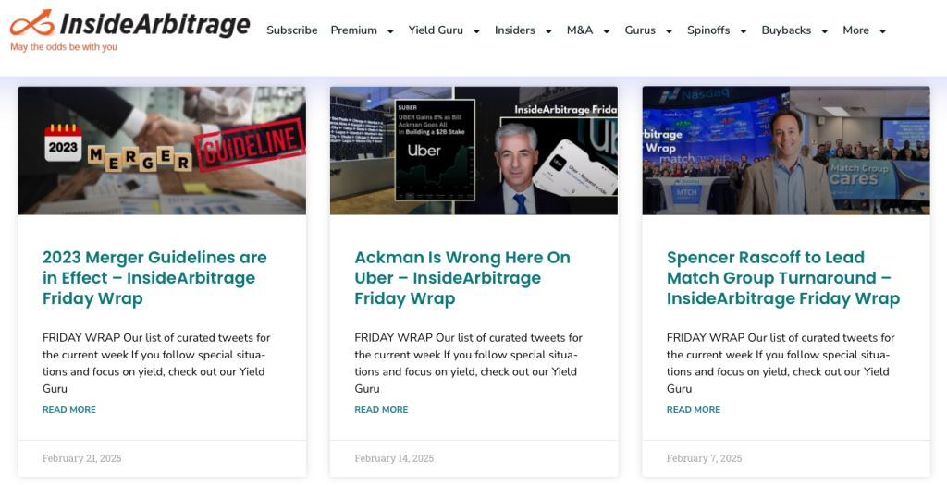Image resolution: width=947 pixels, height=485 pixels.
Task: Open the Subscribe page
Action: click(291, 30)
